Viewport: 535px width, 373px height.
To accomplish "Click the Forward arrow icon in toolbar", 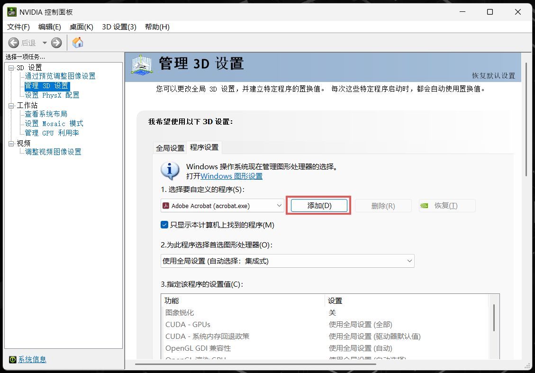I will tap(56, 43).
